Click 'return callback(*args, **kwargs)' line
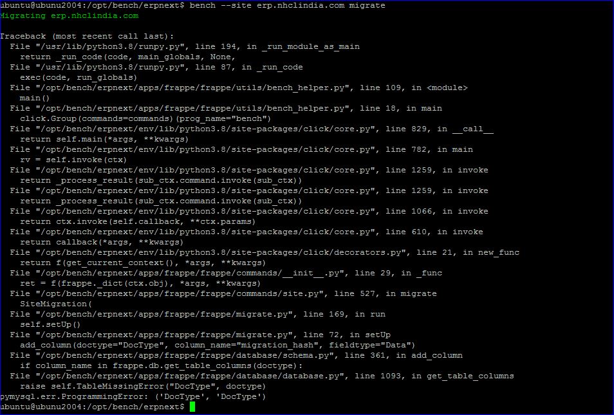The width and height of the screenshot is (614, 415). coord(102,242)
